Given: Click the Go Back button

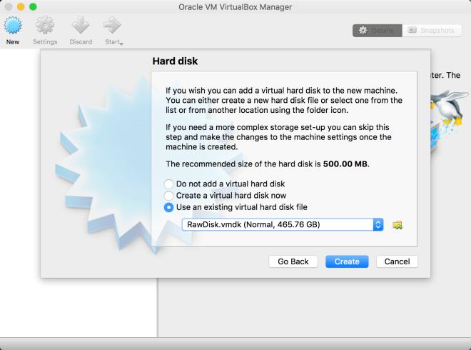Looking at the screenshot, I should click(293, 261).
